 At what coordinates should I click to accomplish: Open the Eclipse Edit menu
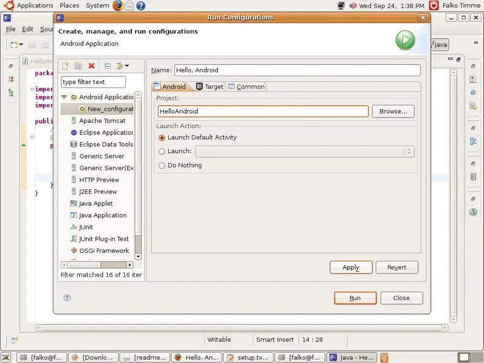coord(27,29)
